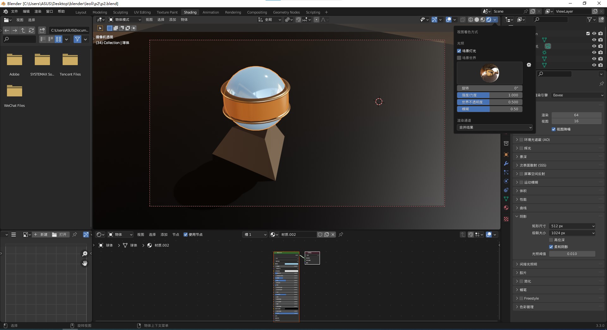607x330 pixels.
Task: Switch to the Geometry Nodes workspace tab
Action: (286, 12)
